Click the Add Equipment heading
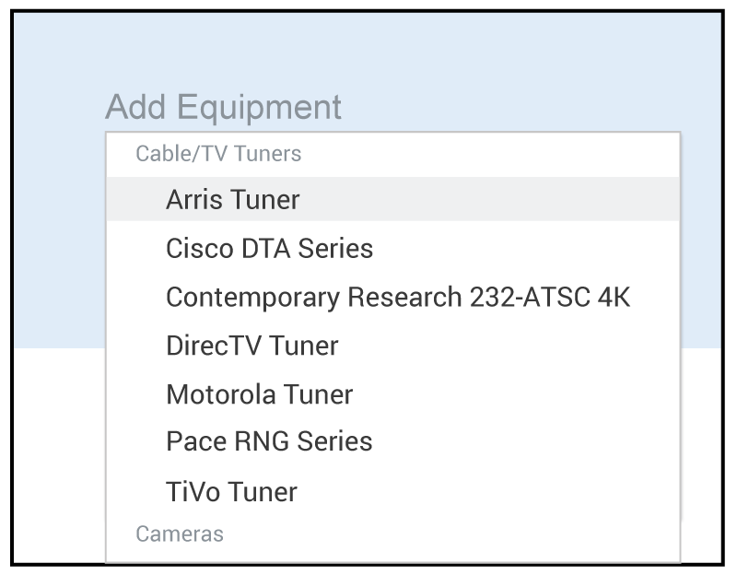 point(223,107)
